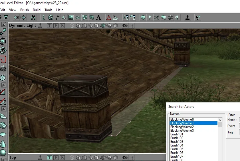This screenshot has height=161, width=240.
Task: Open the 2D Shape Editor triangle icon
Action: pyautogui.click(x=109, y=17)
